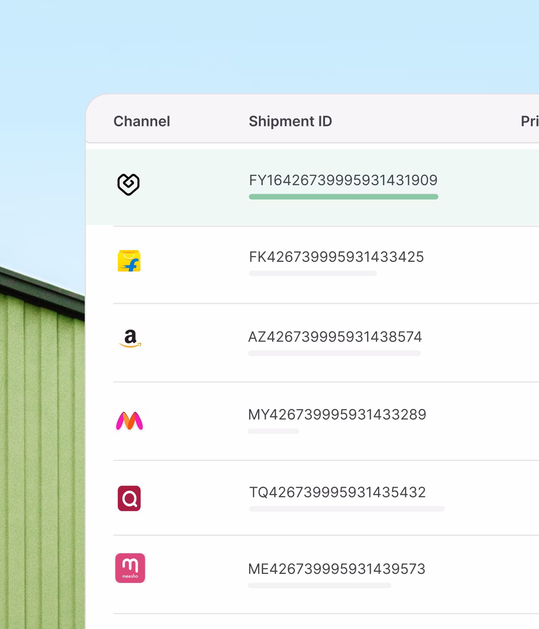Click the partially visible Pri column header
Image resolution: width=539 pixels, height=629 pixels.
[x=529, y=121]
